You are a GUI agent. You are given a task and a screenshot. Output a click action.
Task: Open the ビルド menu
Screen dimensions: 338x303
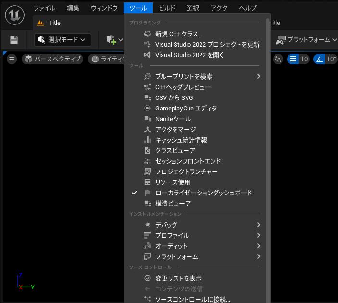[167, 8]
